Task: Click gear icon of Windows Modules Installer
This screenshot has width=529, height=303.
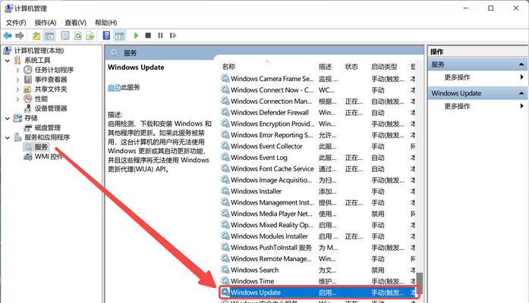Action: click(225, 236)
